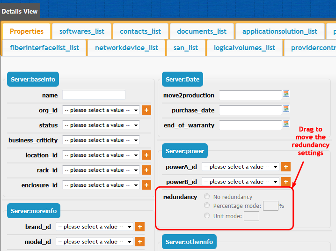Screen dimensions: 336x251
Task: Open the status dropdown
Action: tap(101, 125)
